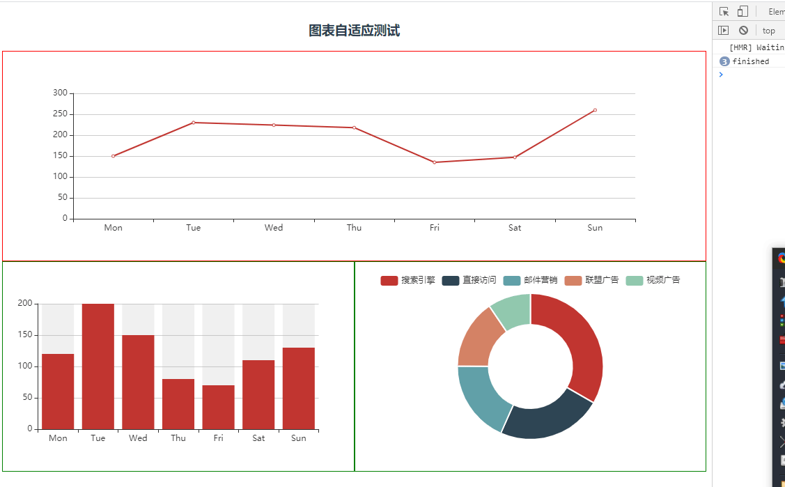Image resolution: width=785 pixels, height=487 pixels.
Task: Click the Tue bar in the bar chart
Action: [x=98, y=366]
